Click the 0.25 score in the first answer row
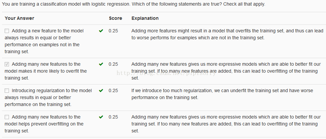 coord(113,31)
